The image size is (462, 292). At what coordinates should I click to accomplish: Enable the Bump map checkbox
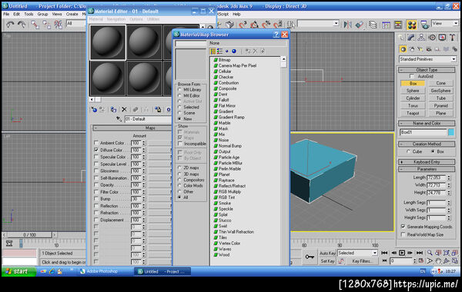(x=96, y=199)
